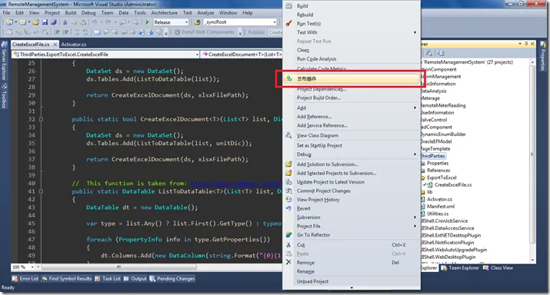This screenshot has width=550, height=295.
Task: Click the Save icon in toolbar
Action: pos(45,22)
